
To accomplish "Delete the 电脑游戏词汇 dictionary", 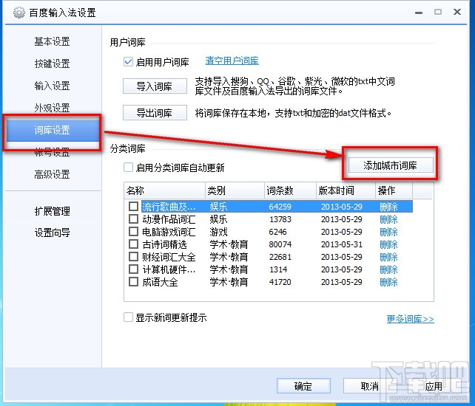I will [x=388, y=232].
